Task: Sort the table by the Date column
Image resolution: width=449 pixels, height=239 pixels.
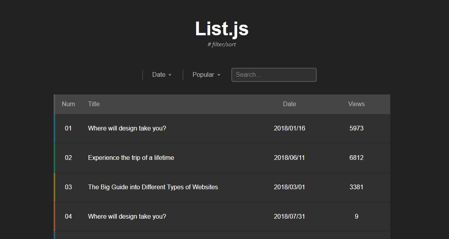Action: 290,104
